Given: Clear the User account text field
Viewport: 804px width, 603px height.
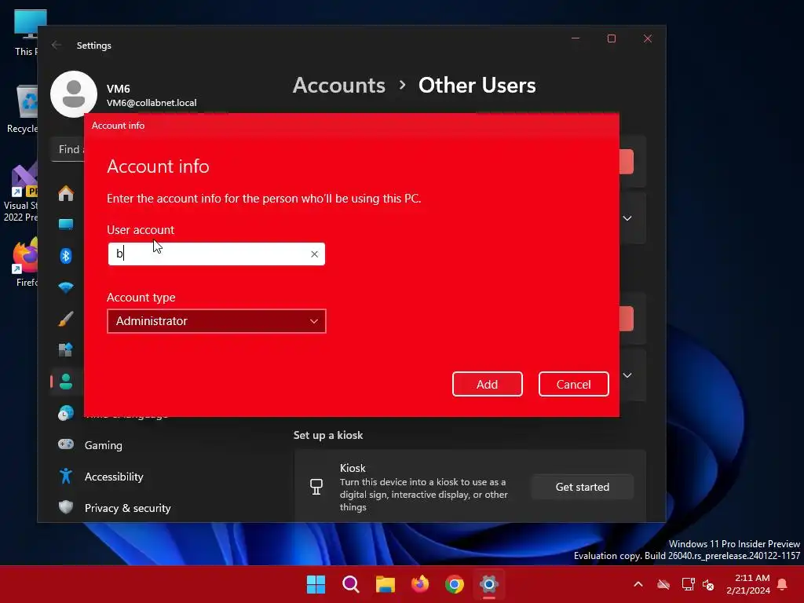Looking at the screenshot, I should tap(314, 254).
